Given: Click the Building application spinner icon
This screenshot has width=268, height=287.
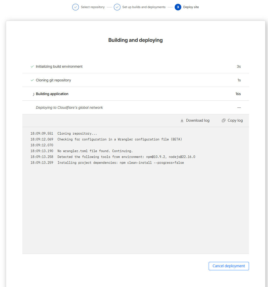Looking at the screenshot, I should 33,94.
